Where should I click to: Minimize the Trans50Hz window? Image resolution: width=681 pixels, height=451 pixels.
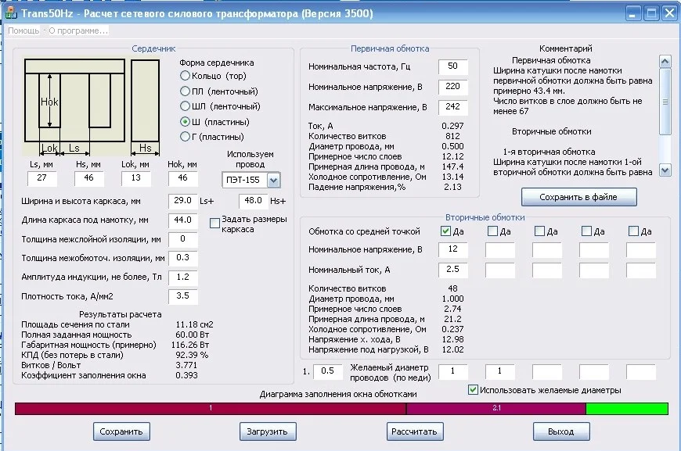pos(632,13)
